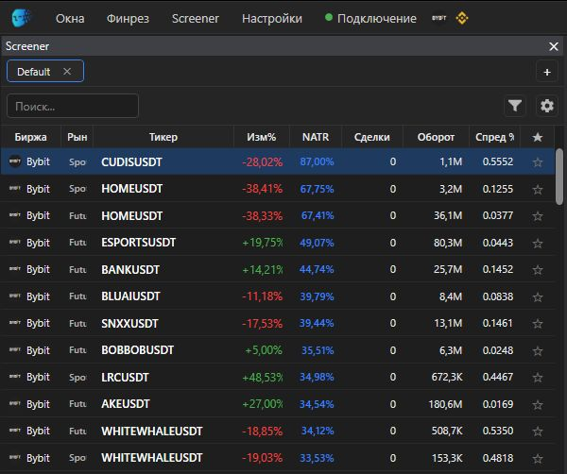Screen dimensions: 567x474
Task: Close the Default screener tab
Action: [x=67, y=71]
